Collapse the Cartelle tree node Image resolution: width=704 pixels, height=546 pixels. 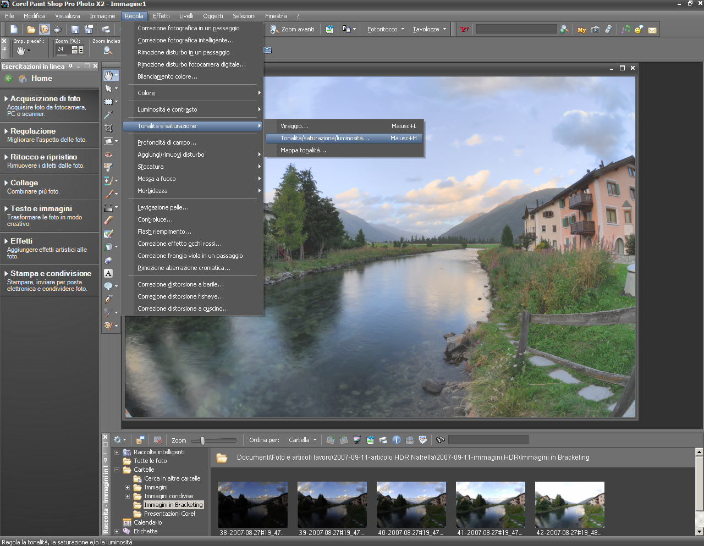[x=117, y=470]
